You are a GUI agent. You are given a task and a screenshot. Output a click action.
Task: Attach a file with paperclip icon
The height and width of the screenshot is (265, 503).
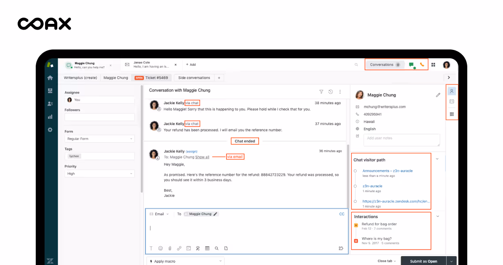point(170,248)
